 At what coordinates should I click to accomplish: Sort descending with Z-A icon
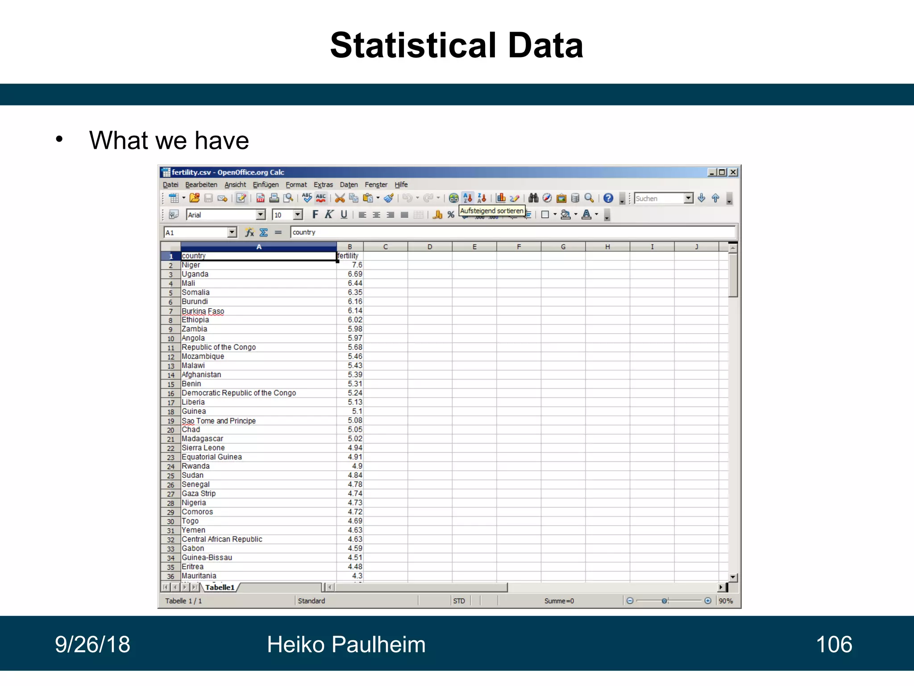(x=482, y=198)
